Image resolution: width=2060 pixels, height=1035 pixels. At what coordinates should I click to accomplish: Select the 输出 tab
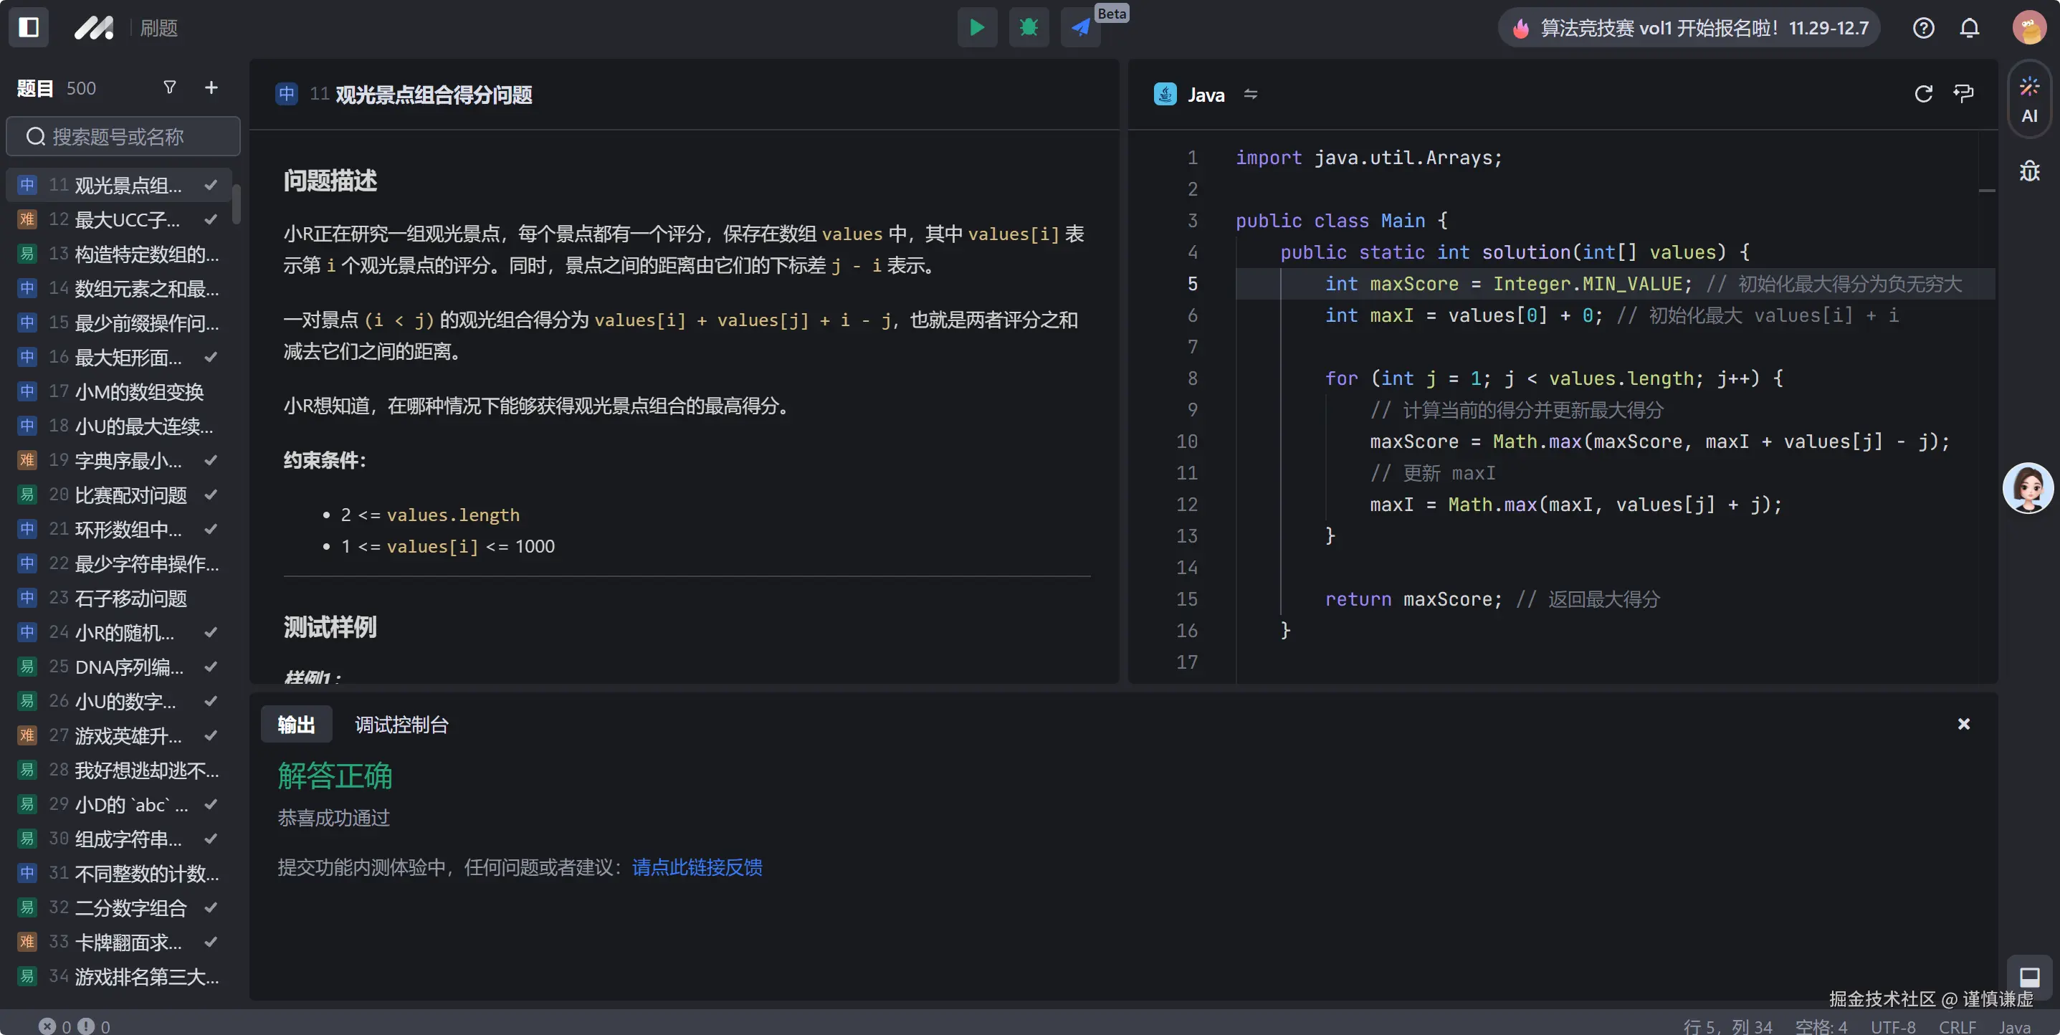pyautogui.click(x=296, y=725)
